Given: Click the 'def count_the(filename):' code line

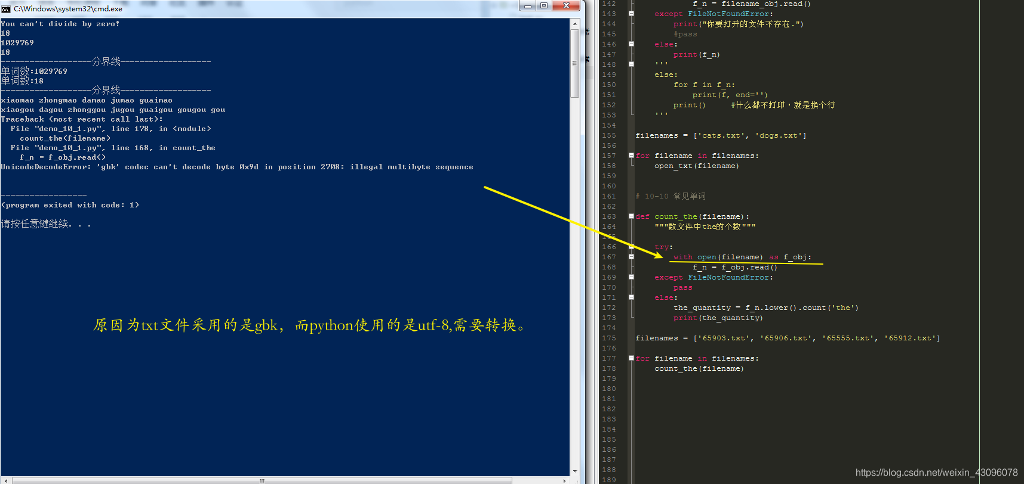Looking at the screenshot, I should [693, 216].
